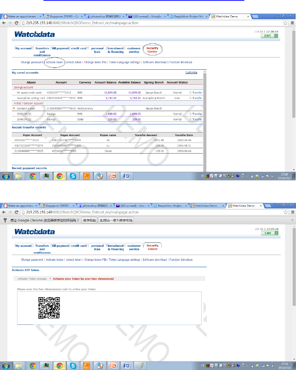296x370 pixels.
Task: Click Transfer for Guangzhou savings card row
Action: pos(197,98)
